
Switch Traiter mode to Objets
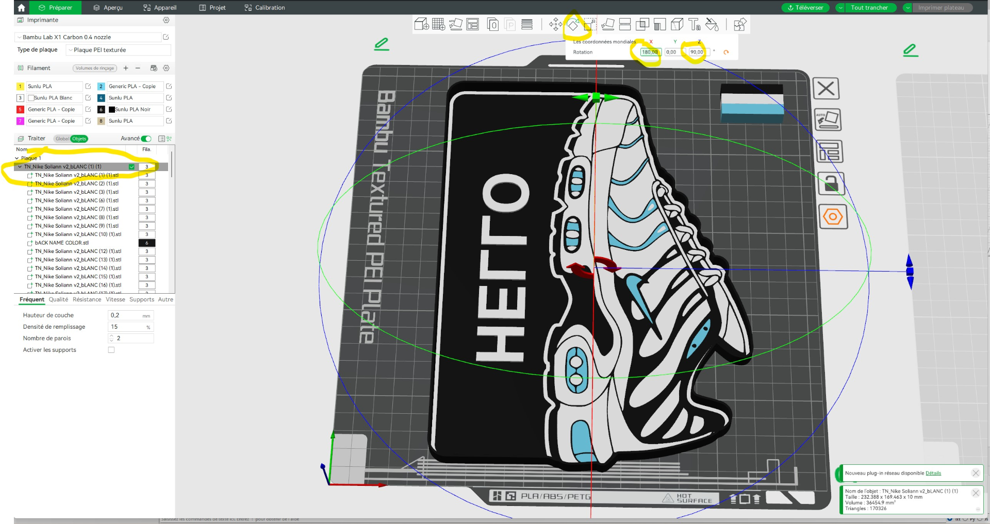79,139
